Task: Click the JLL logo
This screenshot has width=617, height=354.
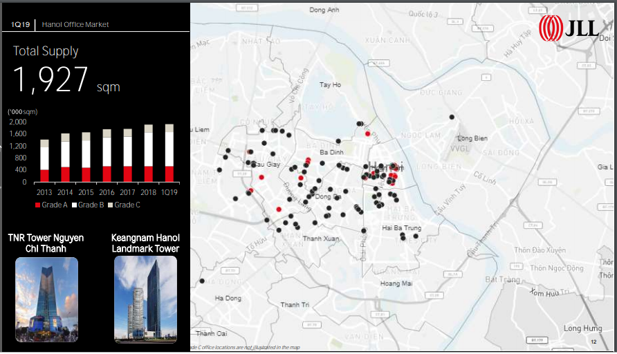Action: pos(569,30)
